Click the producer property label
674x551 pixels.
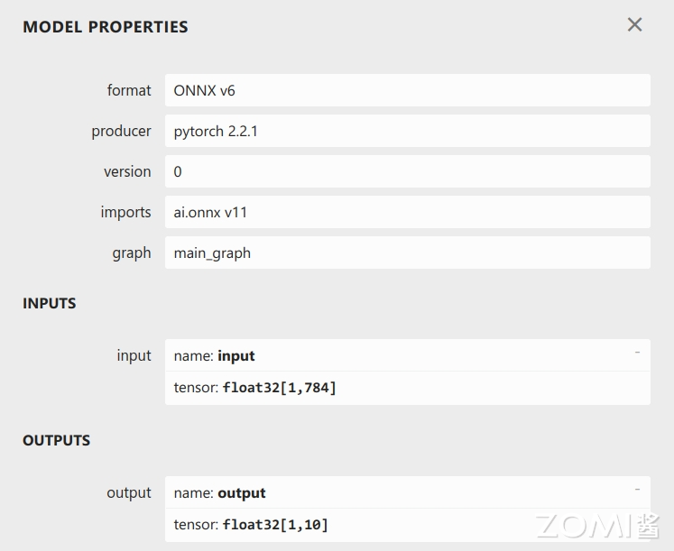pos(121,131)
